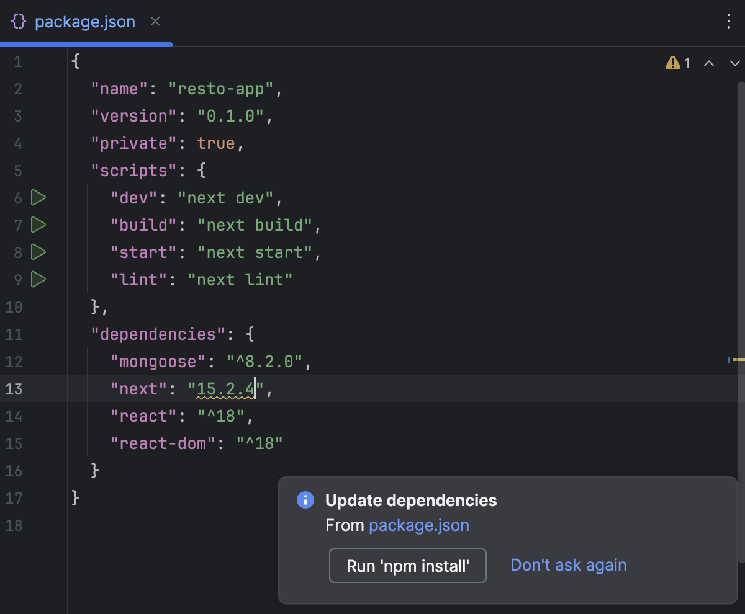Open package.json via the popup link
This screenshot has width=745, height=614.
pos(419,525)
